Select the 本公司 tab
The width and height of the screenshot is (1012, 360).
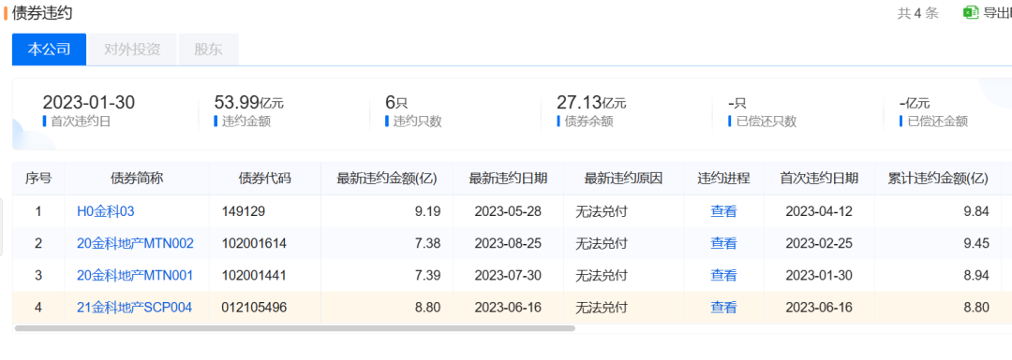pos(49,50)
